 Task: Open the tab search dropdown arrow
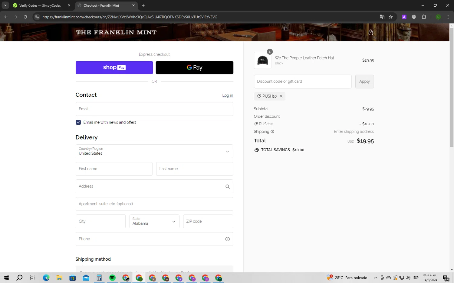coord(5,5)
